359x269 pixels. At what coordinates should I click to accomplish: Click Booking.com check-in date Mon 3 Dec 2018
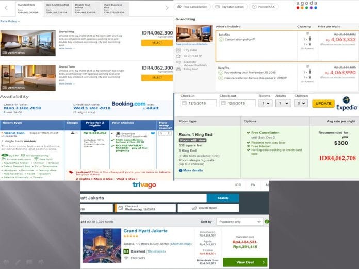coord(22,108)
